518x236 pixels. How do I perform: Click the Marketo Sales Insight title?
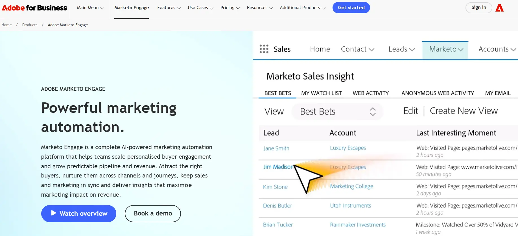point(310,76)
